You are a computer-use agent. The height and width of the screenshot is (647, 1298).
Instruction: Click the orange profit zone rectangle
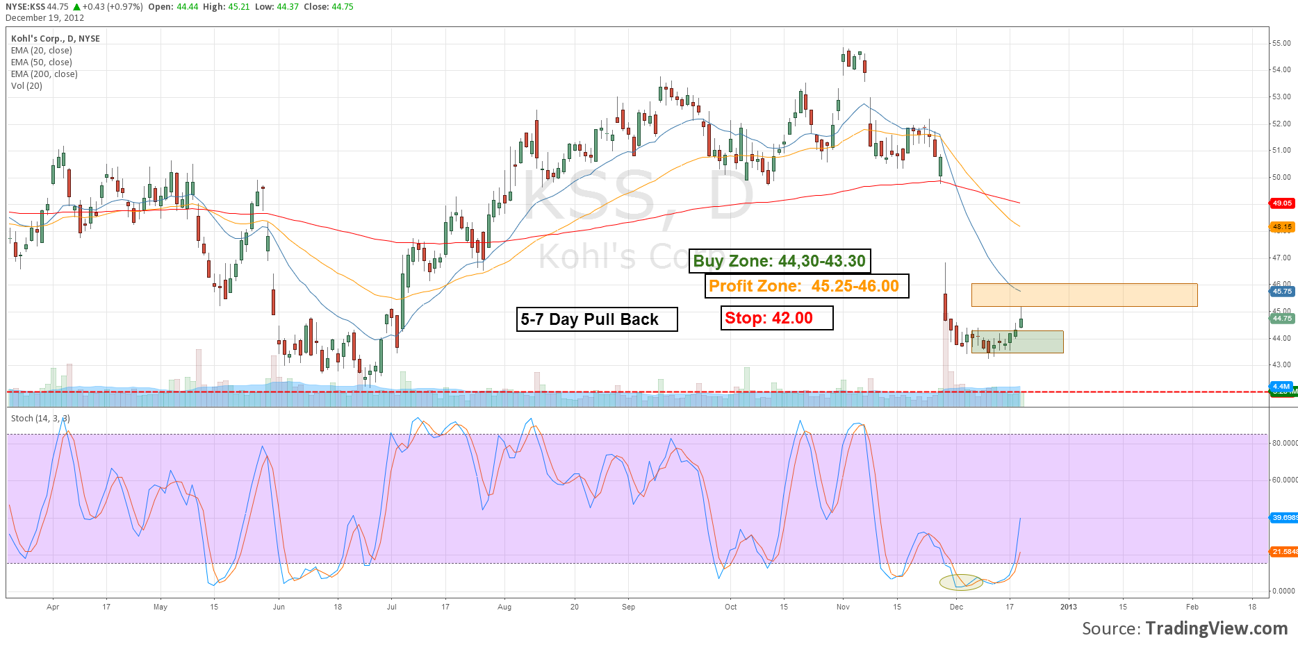point(1084,295)
